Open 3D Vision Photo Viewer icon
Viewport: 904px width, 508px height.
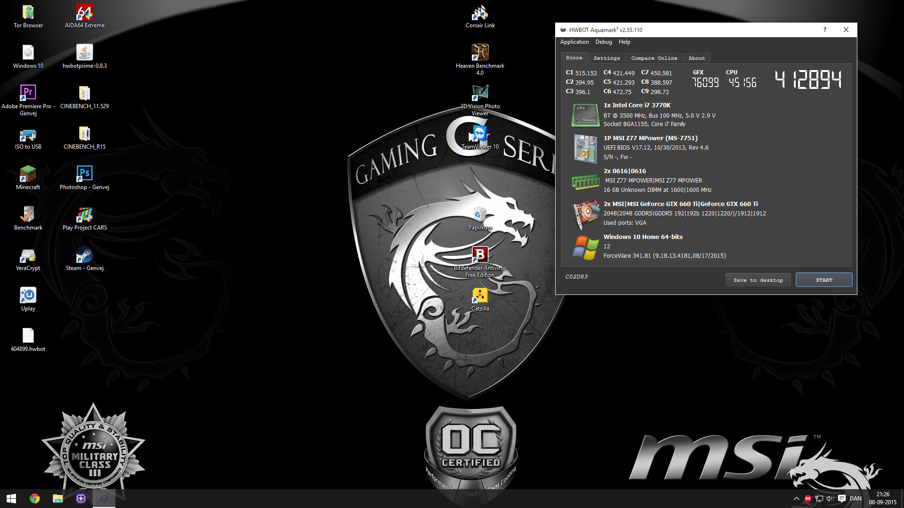coord(480,101)
